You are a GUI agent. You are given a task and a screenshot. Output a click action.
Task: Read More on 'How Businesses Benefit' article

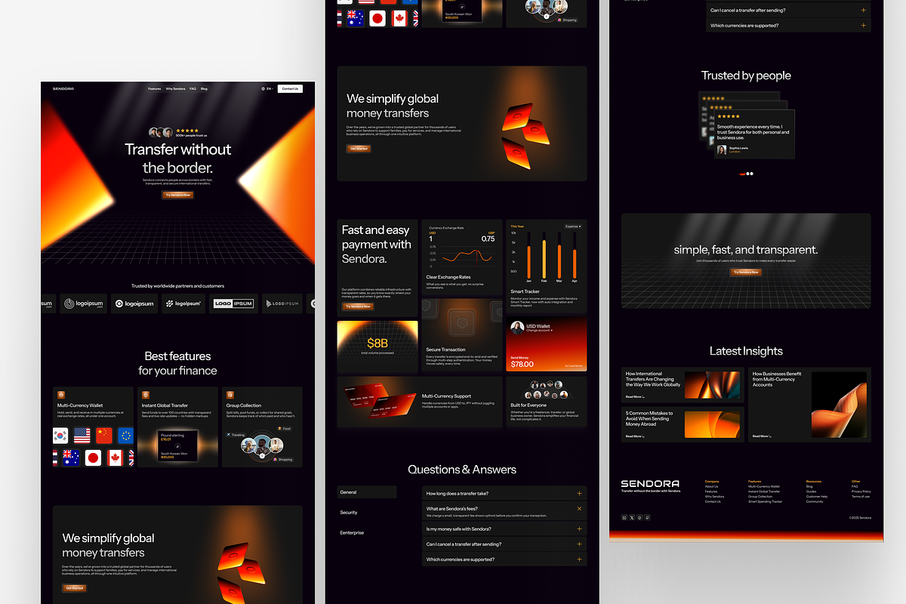pos(762,436)
